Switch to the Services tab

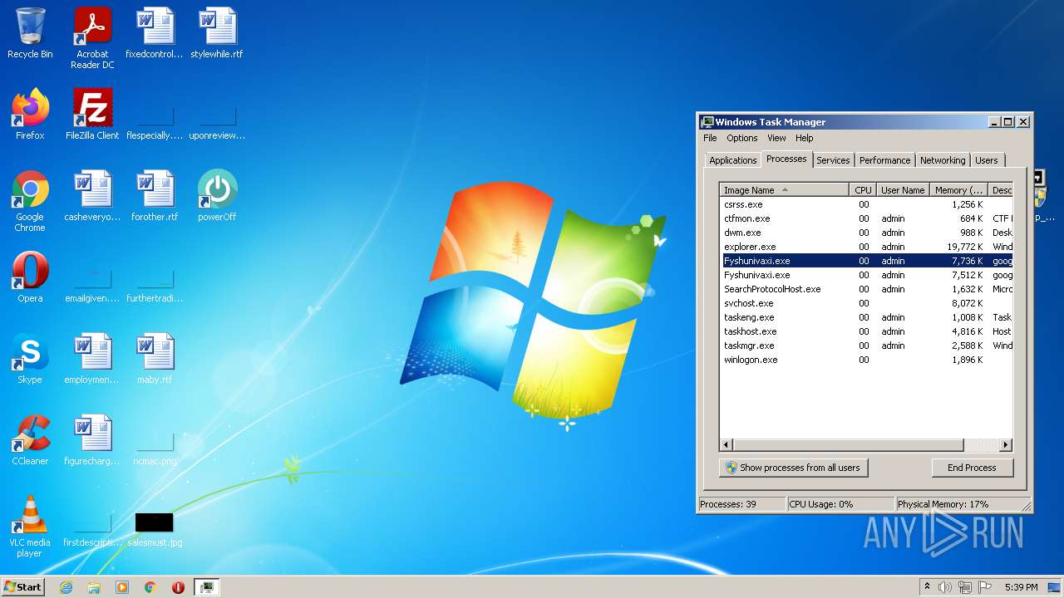(x=833, y=160)
